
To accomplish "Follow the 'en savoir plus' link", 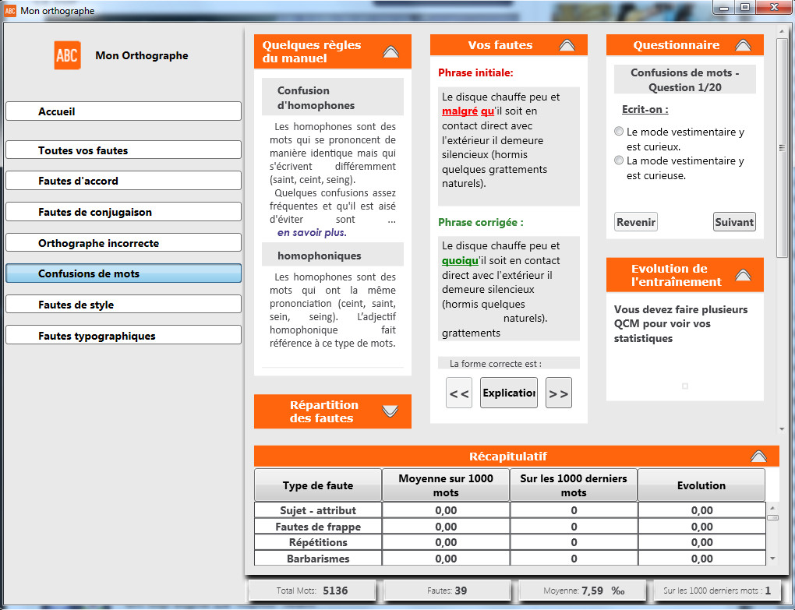I will [312, 233].
